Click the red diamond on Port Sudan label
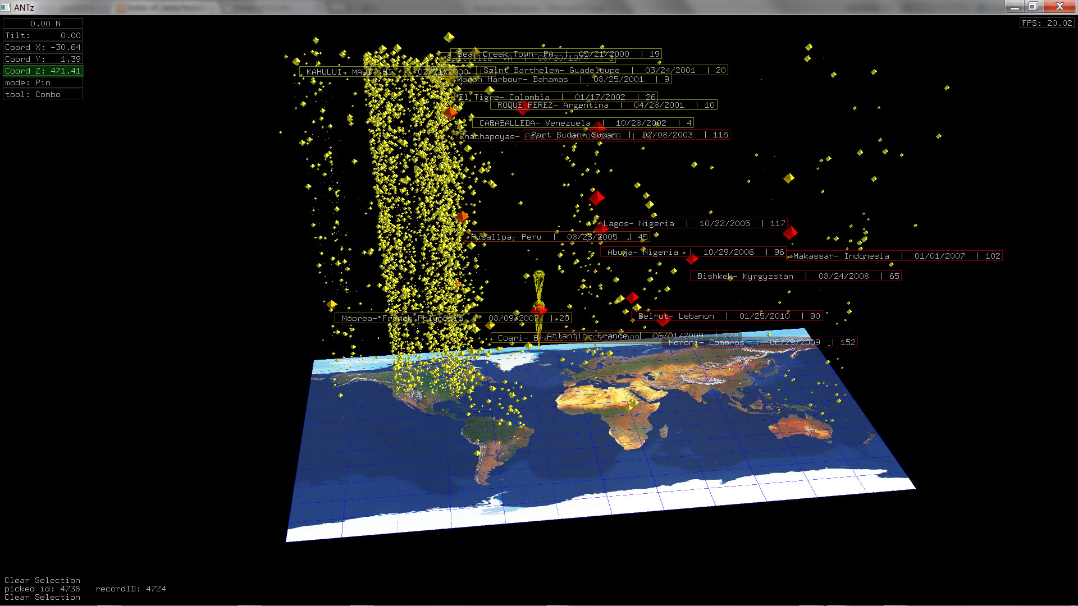Viewport: 1078px width, 606px height. tap(597, 128)
